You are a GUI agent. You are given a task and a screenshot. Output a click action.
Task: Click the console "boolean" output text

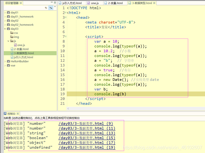pos(38,138)
